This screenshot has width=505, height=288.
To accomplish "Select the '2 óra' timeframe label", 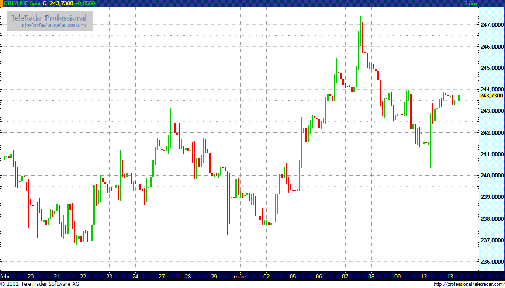I will pyautogui.click(x=470, y=3).
